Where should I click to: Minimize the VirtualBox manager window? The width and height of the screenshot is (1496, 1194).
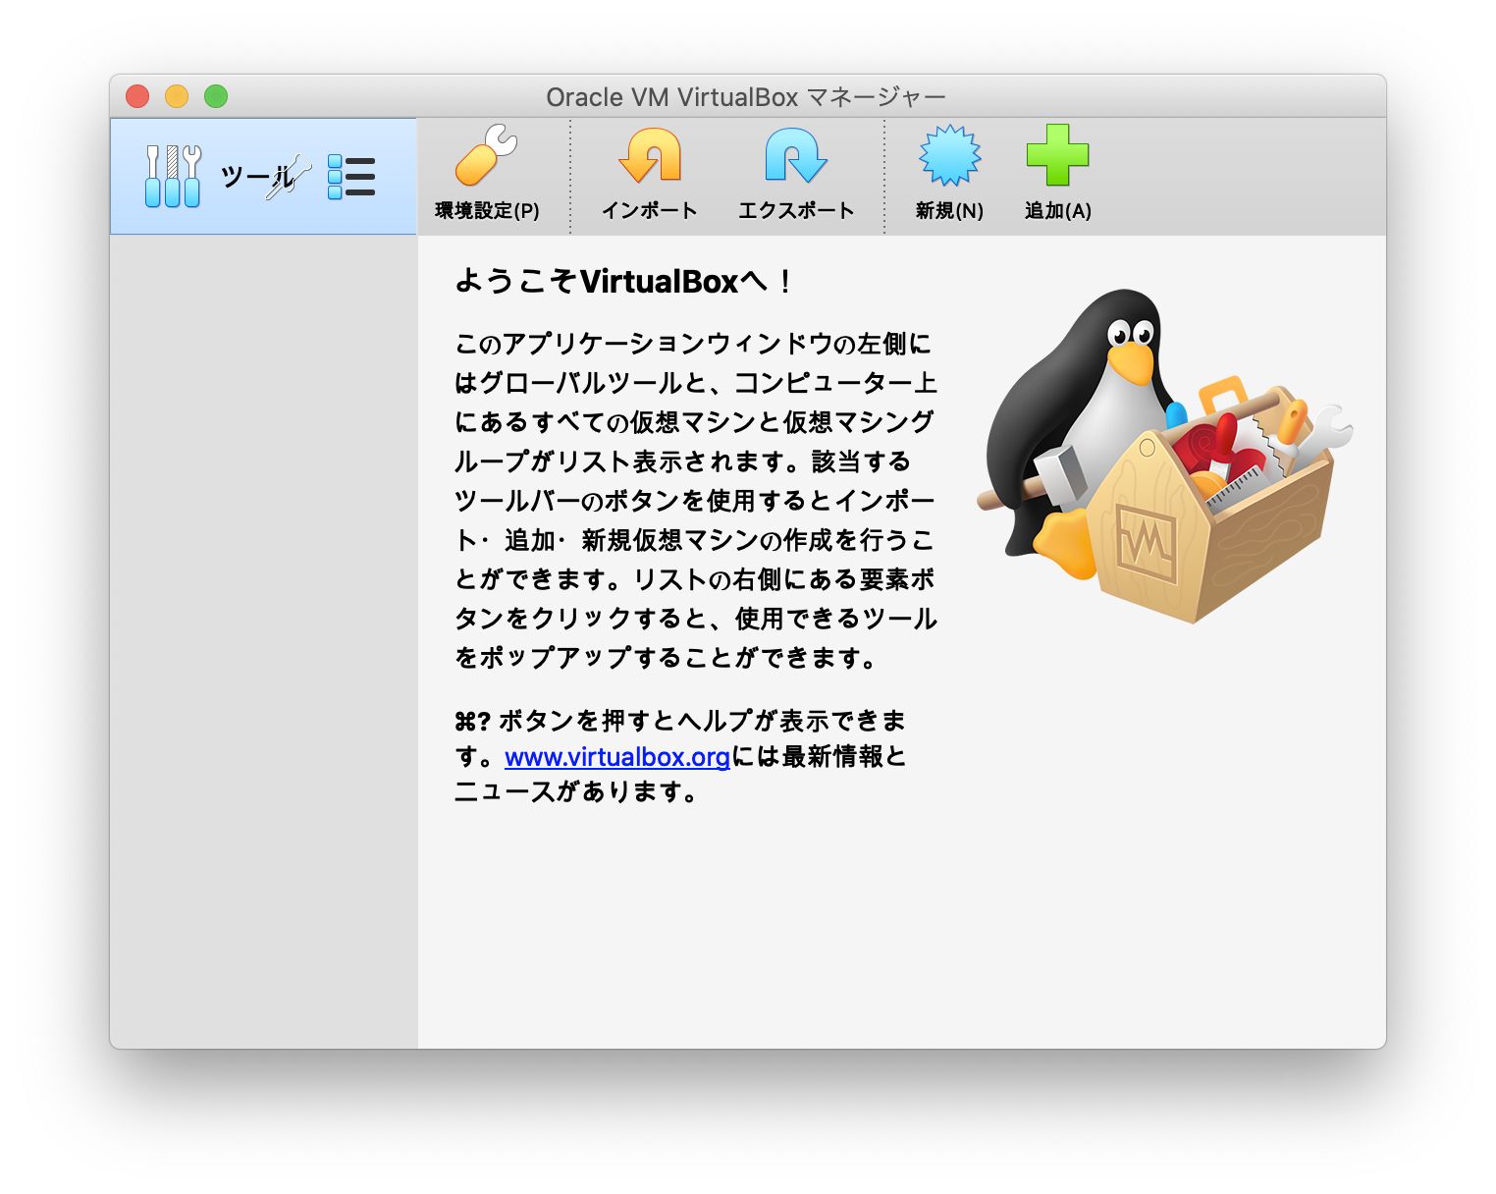[177, 96]
